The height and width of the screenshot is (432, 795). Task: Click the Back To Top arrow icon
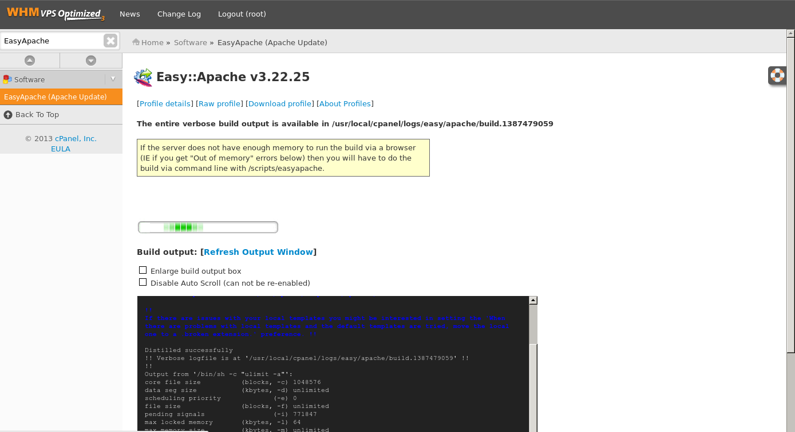[x=8, y=115]
